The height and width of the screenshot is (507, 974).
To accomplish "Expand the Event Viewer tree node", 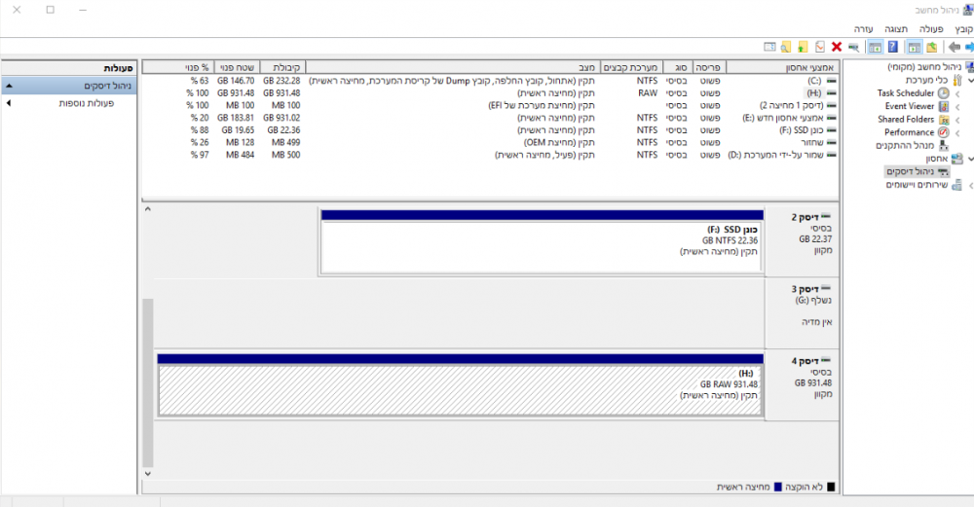I will click(x=957, y=107).
